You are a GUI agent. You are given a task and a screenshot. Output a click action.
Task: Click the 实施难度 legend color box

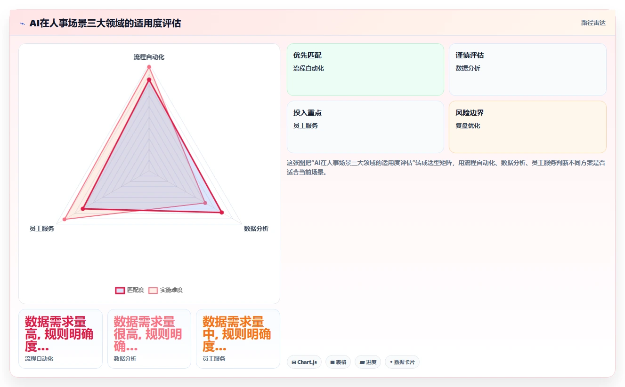point(153,290)
